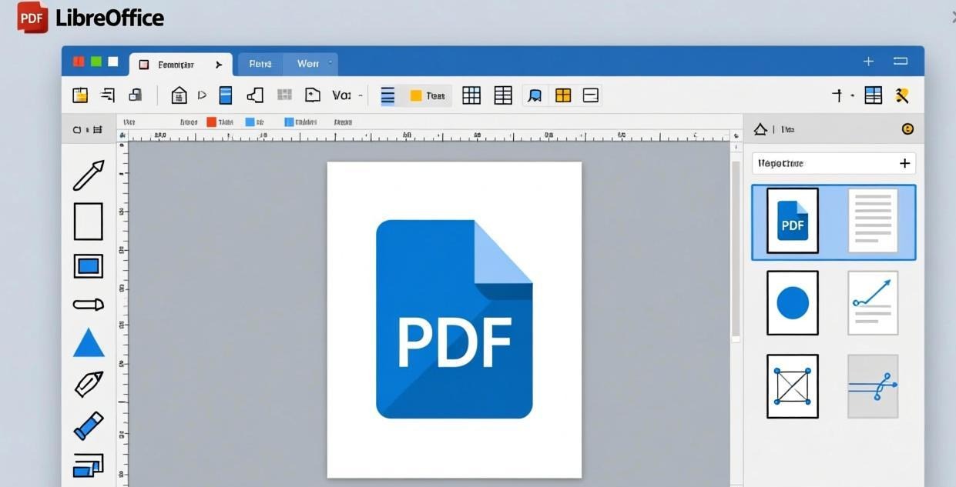Click the yellow circle icon in side panel

pos(907,129)
